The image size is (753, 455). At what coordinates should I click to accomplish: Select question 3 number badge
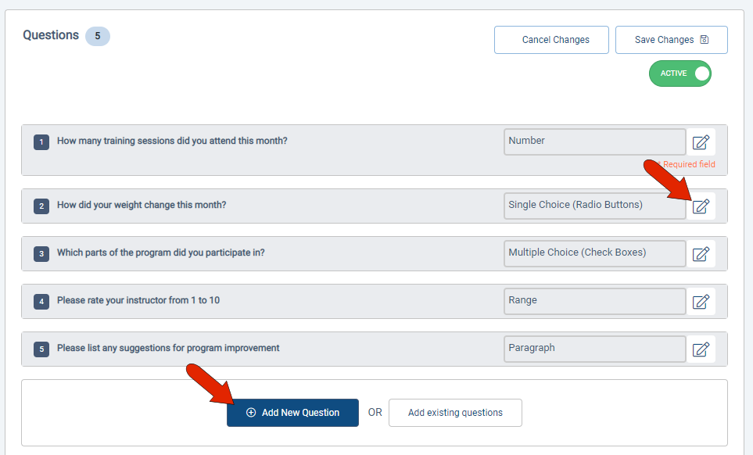[x=41, y=254]
